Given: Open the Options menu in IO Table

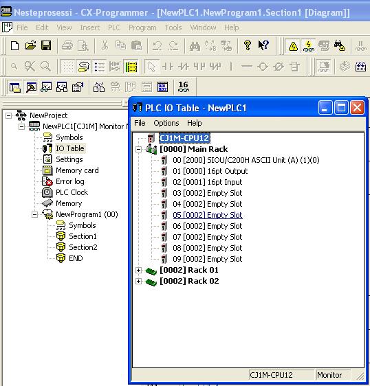Looking at the screenshot, I should (166, 123).
